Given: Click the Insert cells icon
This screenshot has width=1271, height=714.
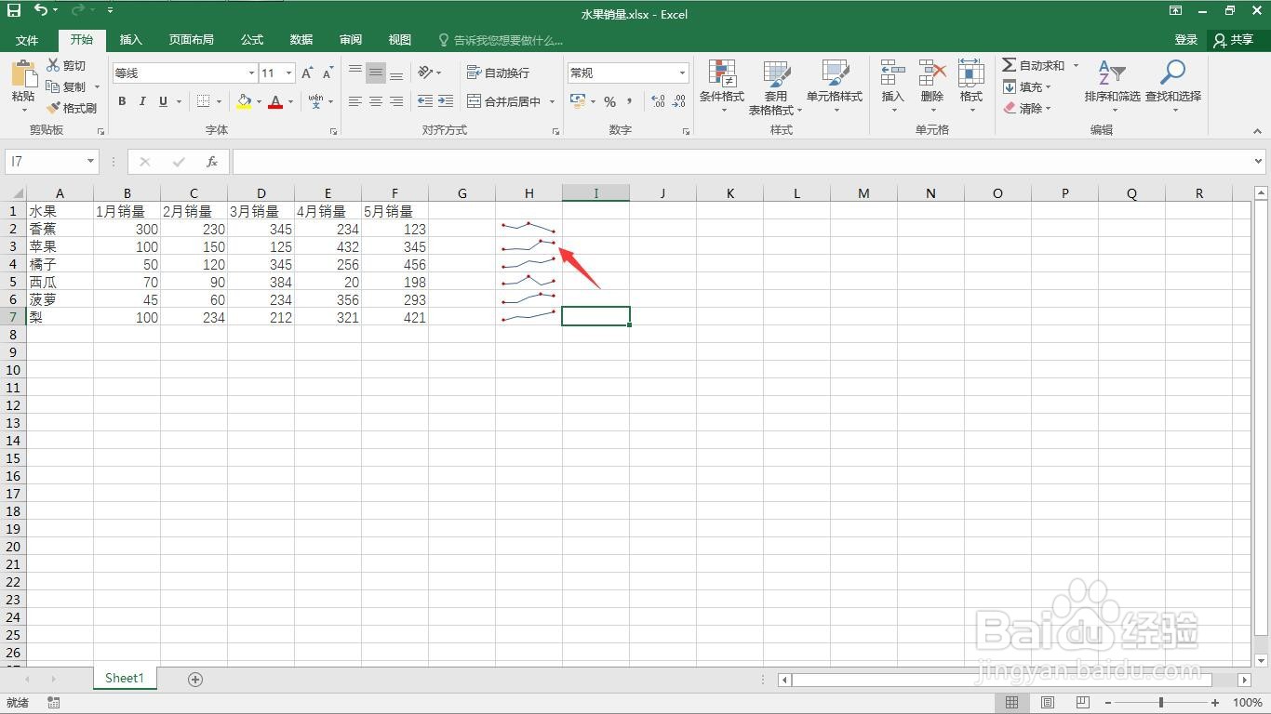Looking at the screenshot, I should (892, 73).
